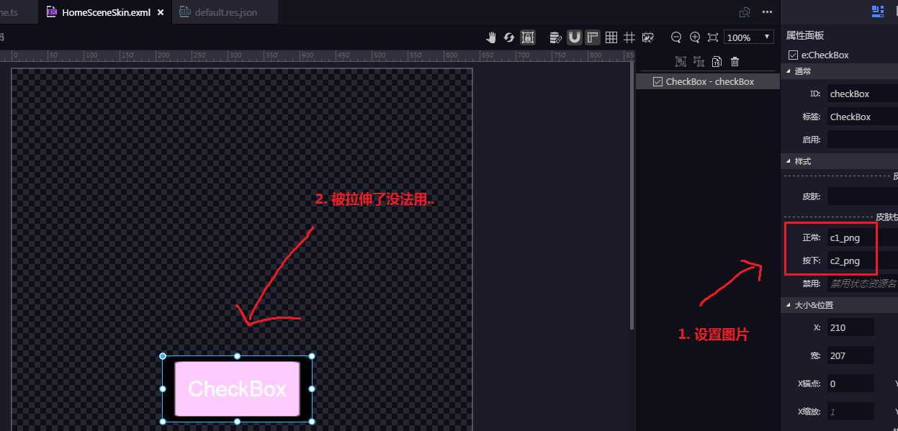The image size is (898, 431).
Task: Collapse the 样式 section
Action: pos(788,161)
